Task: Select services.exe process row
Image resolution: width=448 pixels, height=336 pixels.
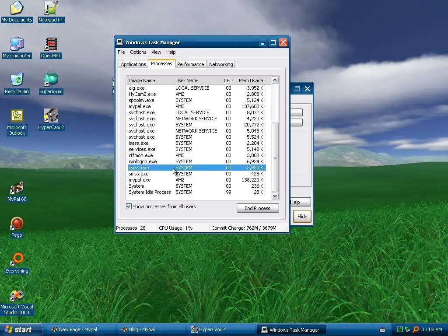Action: pos(197,149)
